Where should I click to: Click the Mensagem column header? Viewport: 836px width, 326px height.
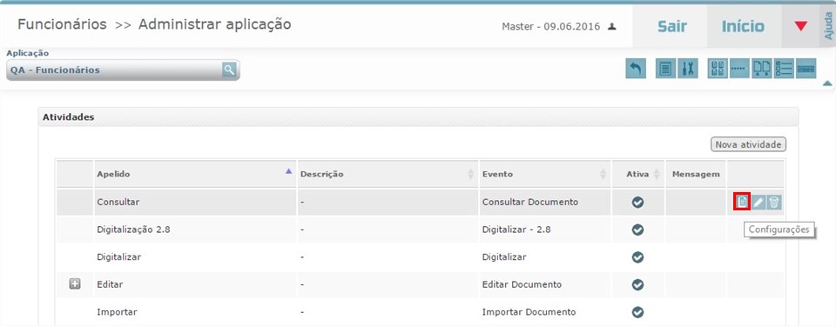[x=696, y=174]
